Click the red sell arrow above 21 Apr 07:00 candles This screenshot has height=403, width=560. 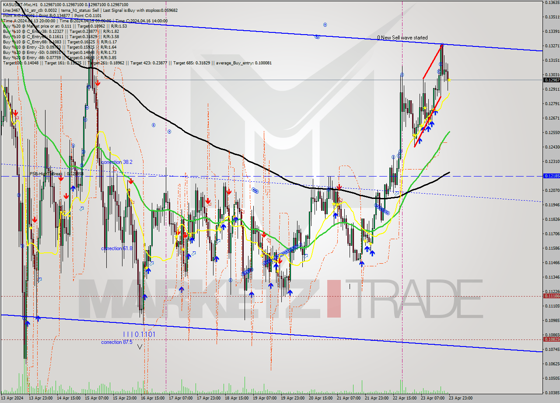(x=339, y=187)
